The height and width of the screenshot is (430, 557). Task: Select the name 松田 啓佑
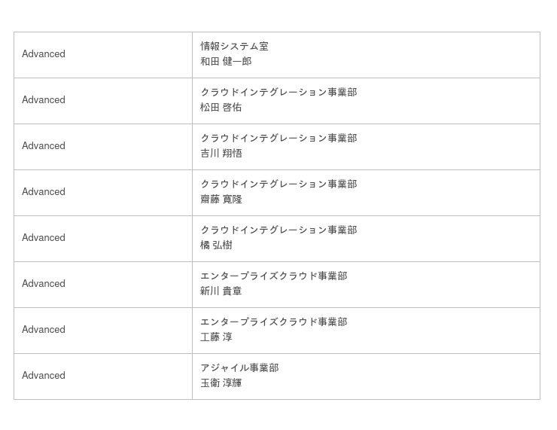[x=221, y=108]
